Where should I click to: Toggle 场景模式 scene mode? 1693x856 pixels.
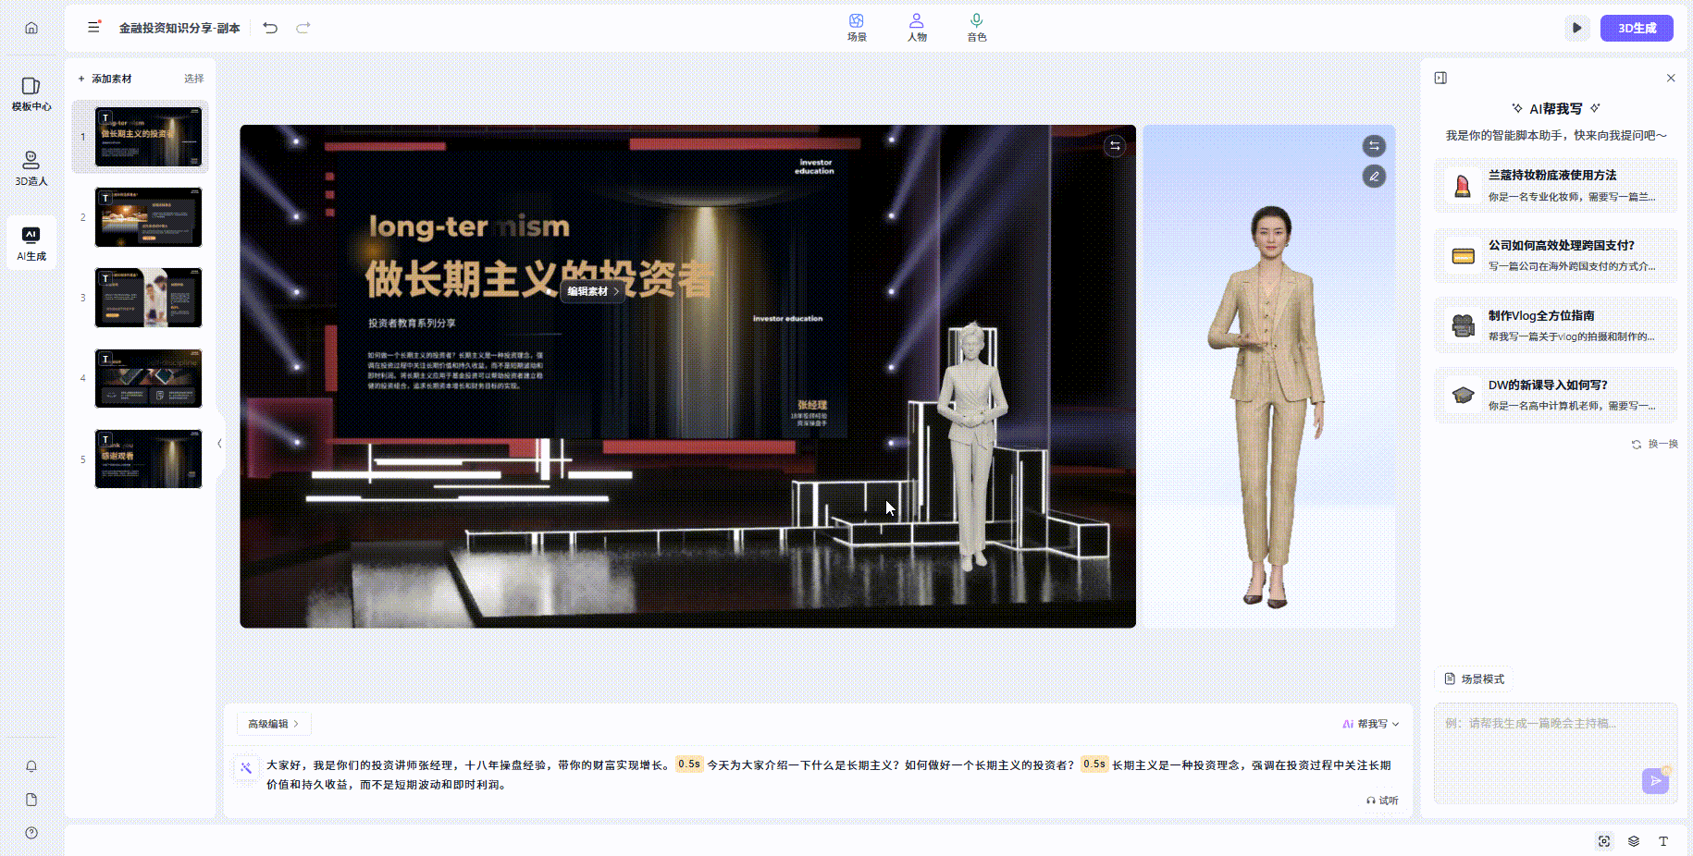click(1474, 679)
